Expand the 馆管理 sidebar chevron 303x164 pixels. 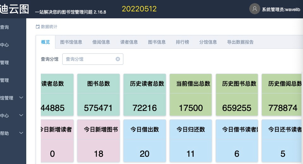[x=21, y=98]
